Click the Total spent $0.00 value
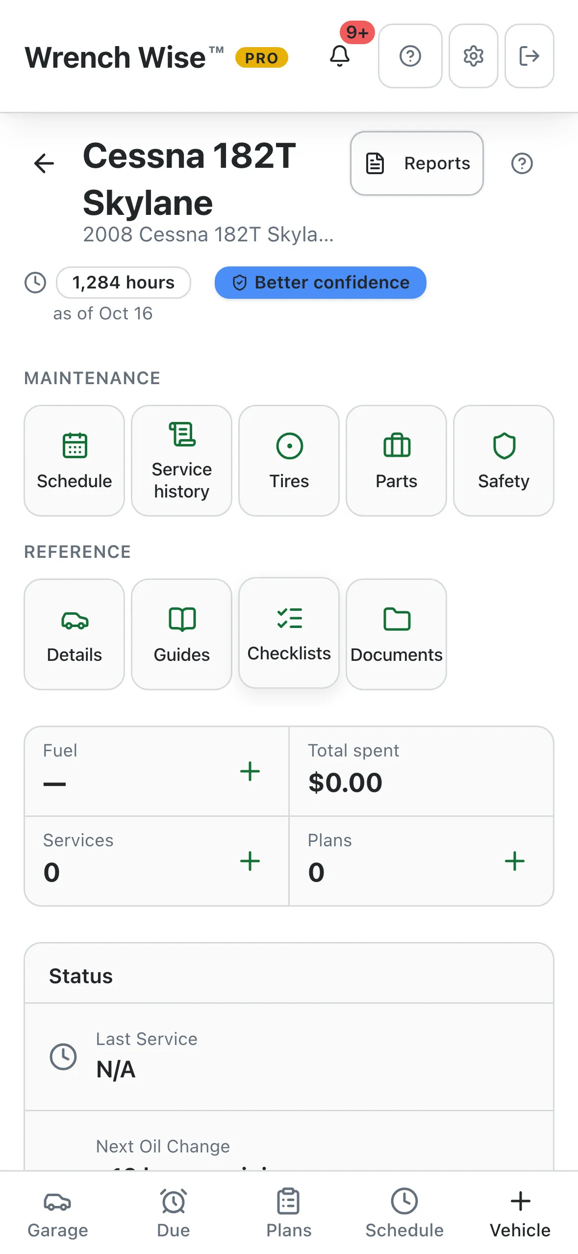Viewport: 578px width, 1254px height. (345, 782)
